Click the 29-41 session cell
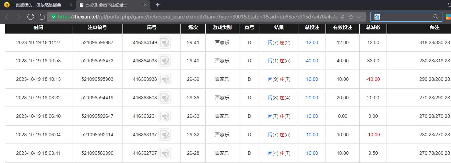The image size is (451, 163). (193, 42)
